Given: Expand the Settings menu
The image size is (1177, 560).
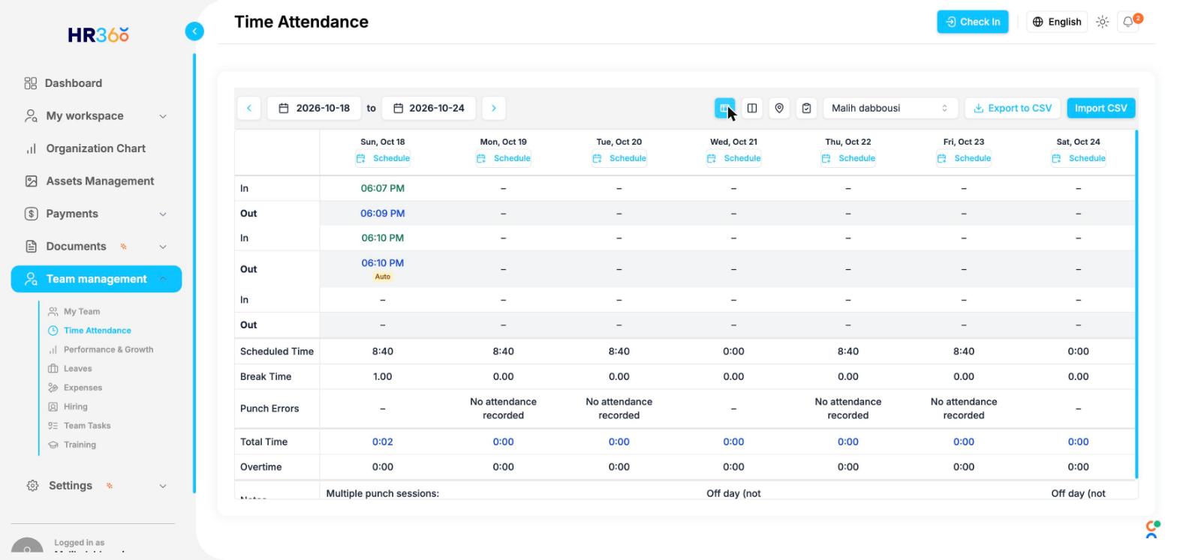Looking at the screenshot, I should tap(96, 486).
